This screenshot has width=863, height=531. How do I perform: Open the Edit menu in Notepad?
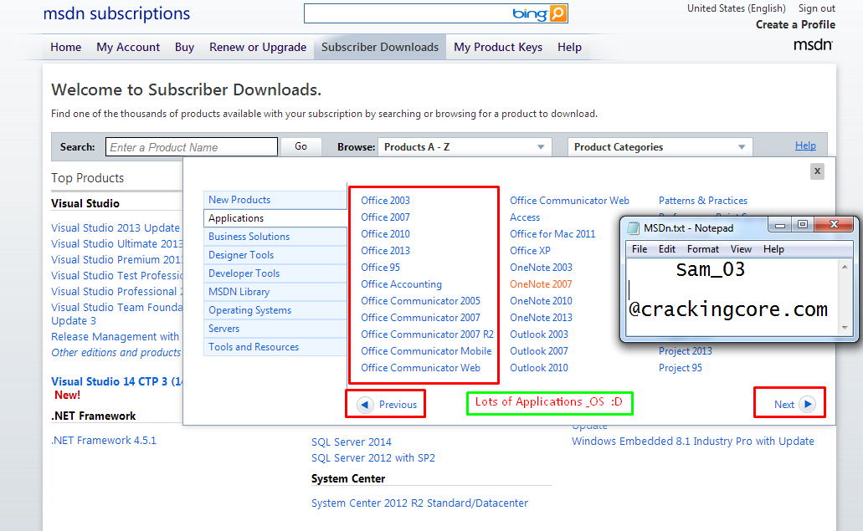point(667,249)
